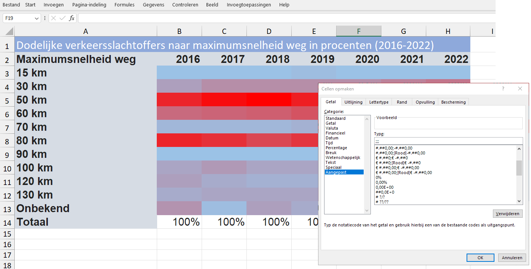The image size is (531, 269).
Task: Expand the Name Box dropdown arrow
Action: coord(37,18)
